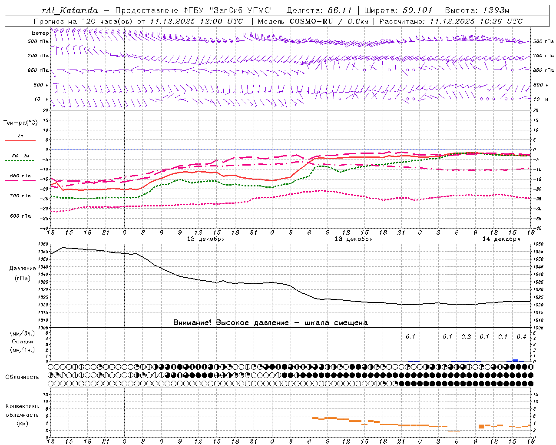Click the Осадки precipitation label
This screenshot has height=445, width=556.
(x=22, y=342)
